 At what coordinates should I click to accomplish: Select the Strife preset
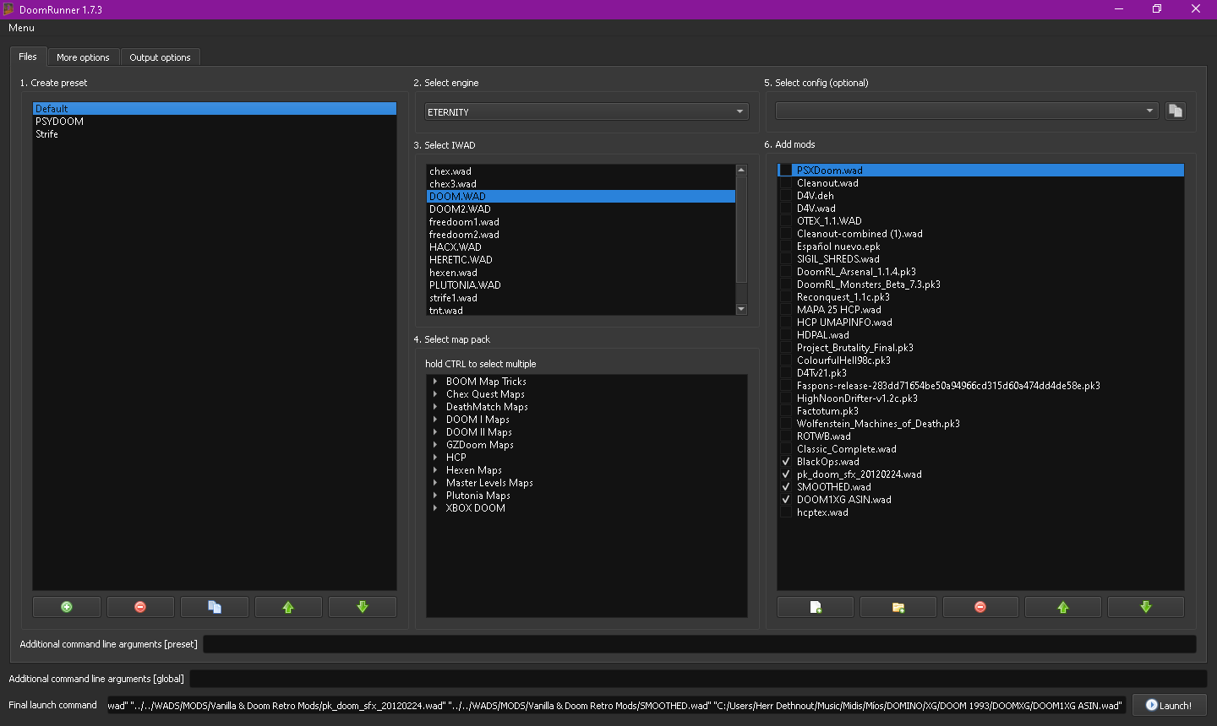(x=215, y=134)
